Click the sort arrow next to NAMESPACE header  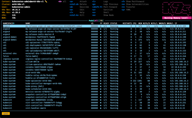click(x=14, y=23)
